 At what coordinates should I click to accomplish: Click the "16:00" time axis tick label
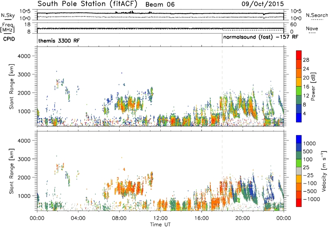point(201,218)
